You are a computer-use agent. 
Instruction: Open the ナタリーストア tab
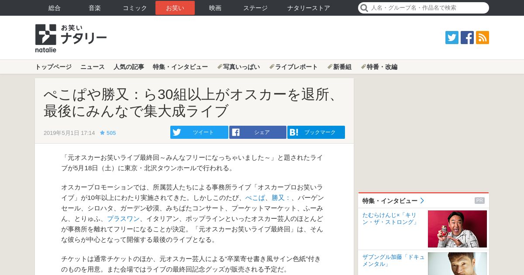click(x=309, y=8)
